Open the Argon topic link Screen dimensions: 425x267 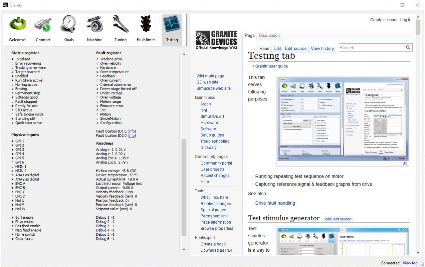[206, 104]
